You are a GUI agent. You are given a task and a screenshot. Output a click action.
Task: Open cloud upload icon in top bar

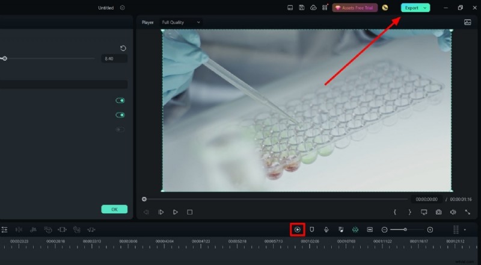point(313,8)
